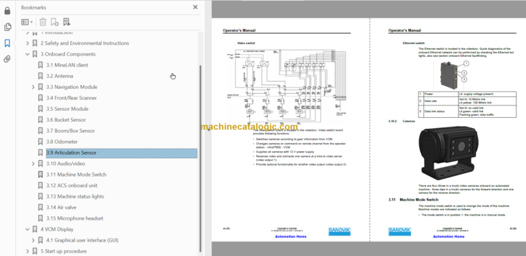Click bookmark icon beside 3.6 Bucket Sensor

point(40,120)
